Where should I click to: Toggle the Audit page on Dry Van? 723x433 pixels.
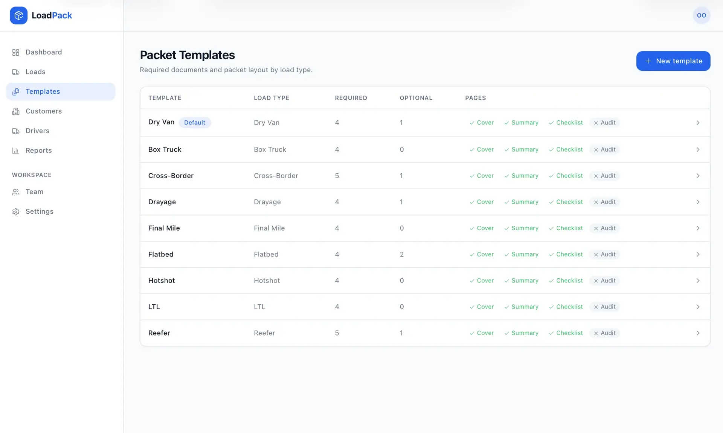tap(604, 123)
